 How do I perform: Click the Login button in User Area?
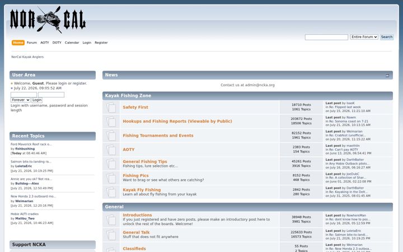pyautogui.click(x=37, y=100)
